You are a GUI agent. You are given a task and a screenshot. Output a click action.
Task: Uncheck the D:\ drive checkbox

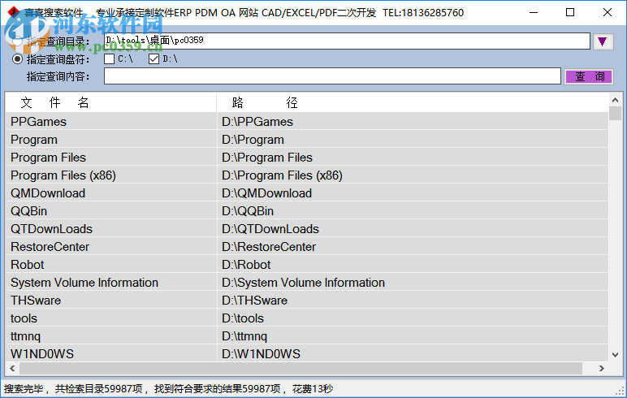click(x=154, y=58)
